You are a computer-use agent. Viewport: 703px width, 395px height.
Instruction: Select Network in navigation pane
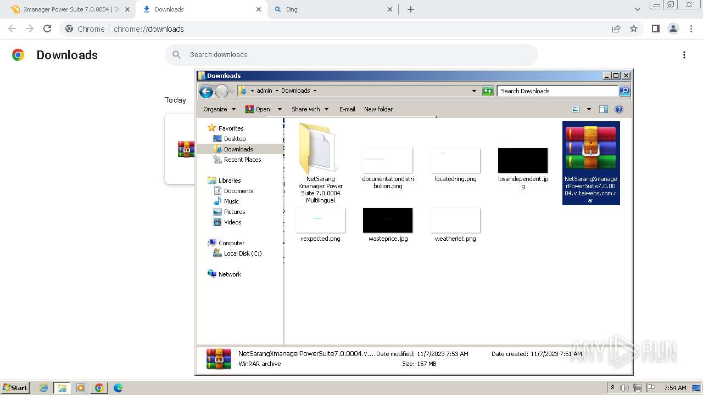(x=230, y=274)
